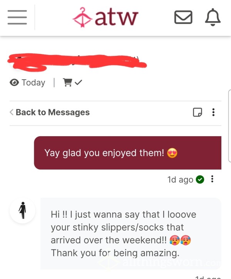This screenshot has height=279, width=231.
Task: Select the 'Yay glad you enjoyed them!' message
Action: 127,153
